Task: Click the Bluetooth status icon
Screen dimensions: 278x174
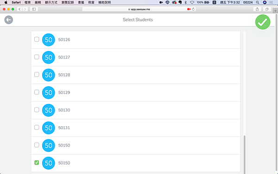Action: pyautogui.click(x=186, y=2)
